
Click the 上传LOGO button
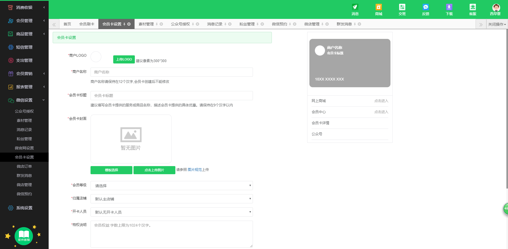pyautogui.click(x=124, y=59)
